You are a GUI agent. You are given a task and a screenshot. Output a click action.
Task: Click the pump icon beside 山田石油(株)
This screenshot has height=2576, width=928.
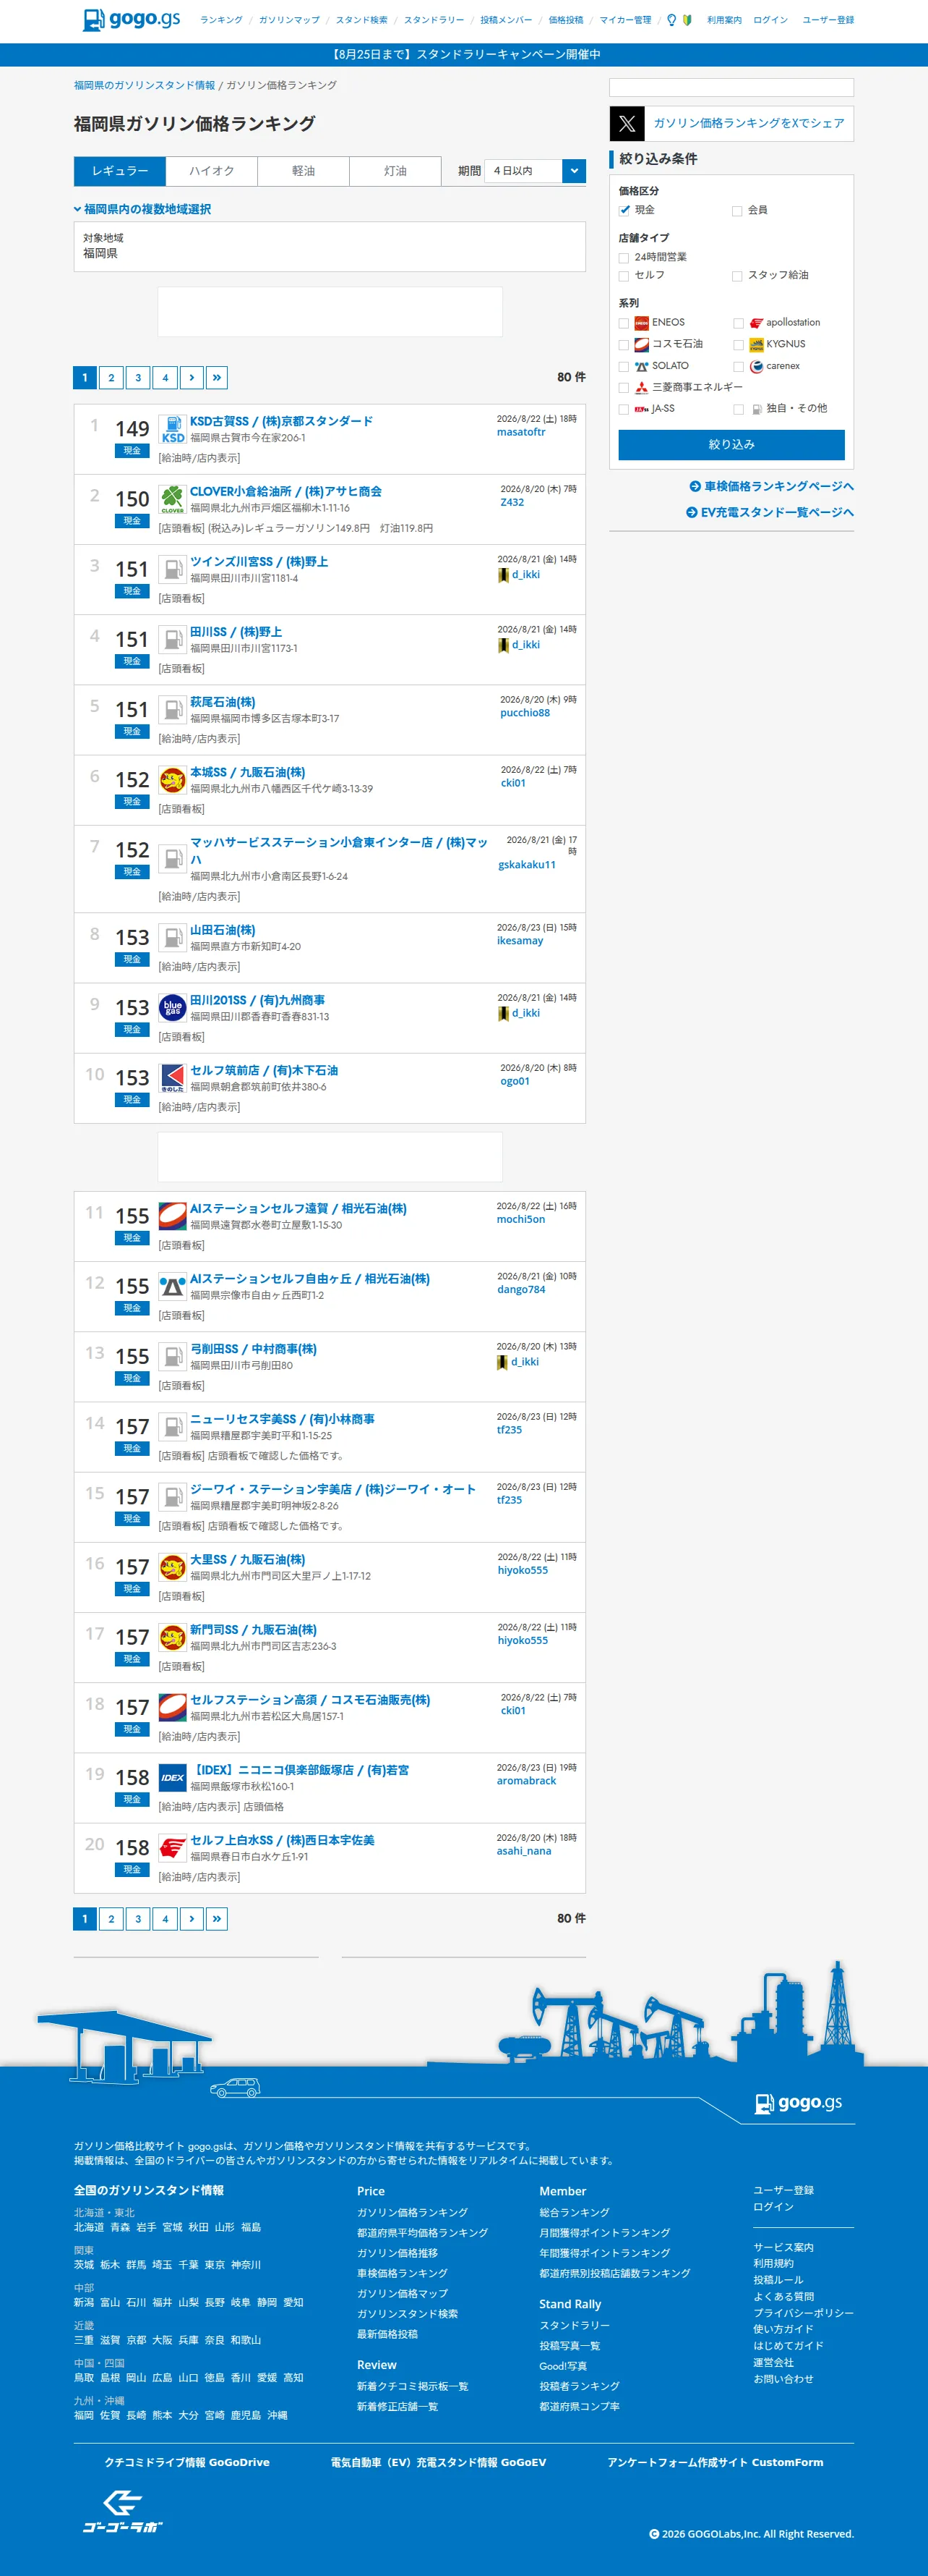coord(173,938)
